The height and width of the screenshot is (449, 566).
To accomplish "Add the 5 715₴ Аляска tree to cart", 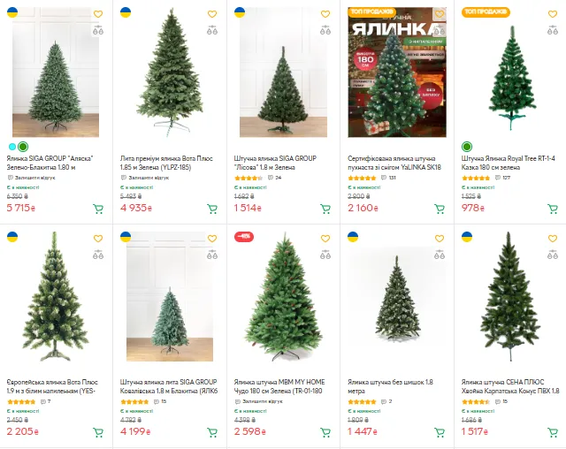I will pyautogui.click(x=98, y=209).
